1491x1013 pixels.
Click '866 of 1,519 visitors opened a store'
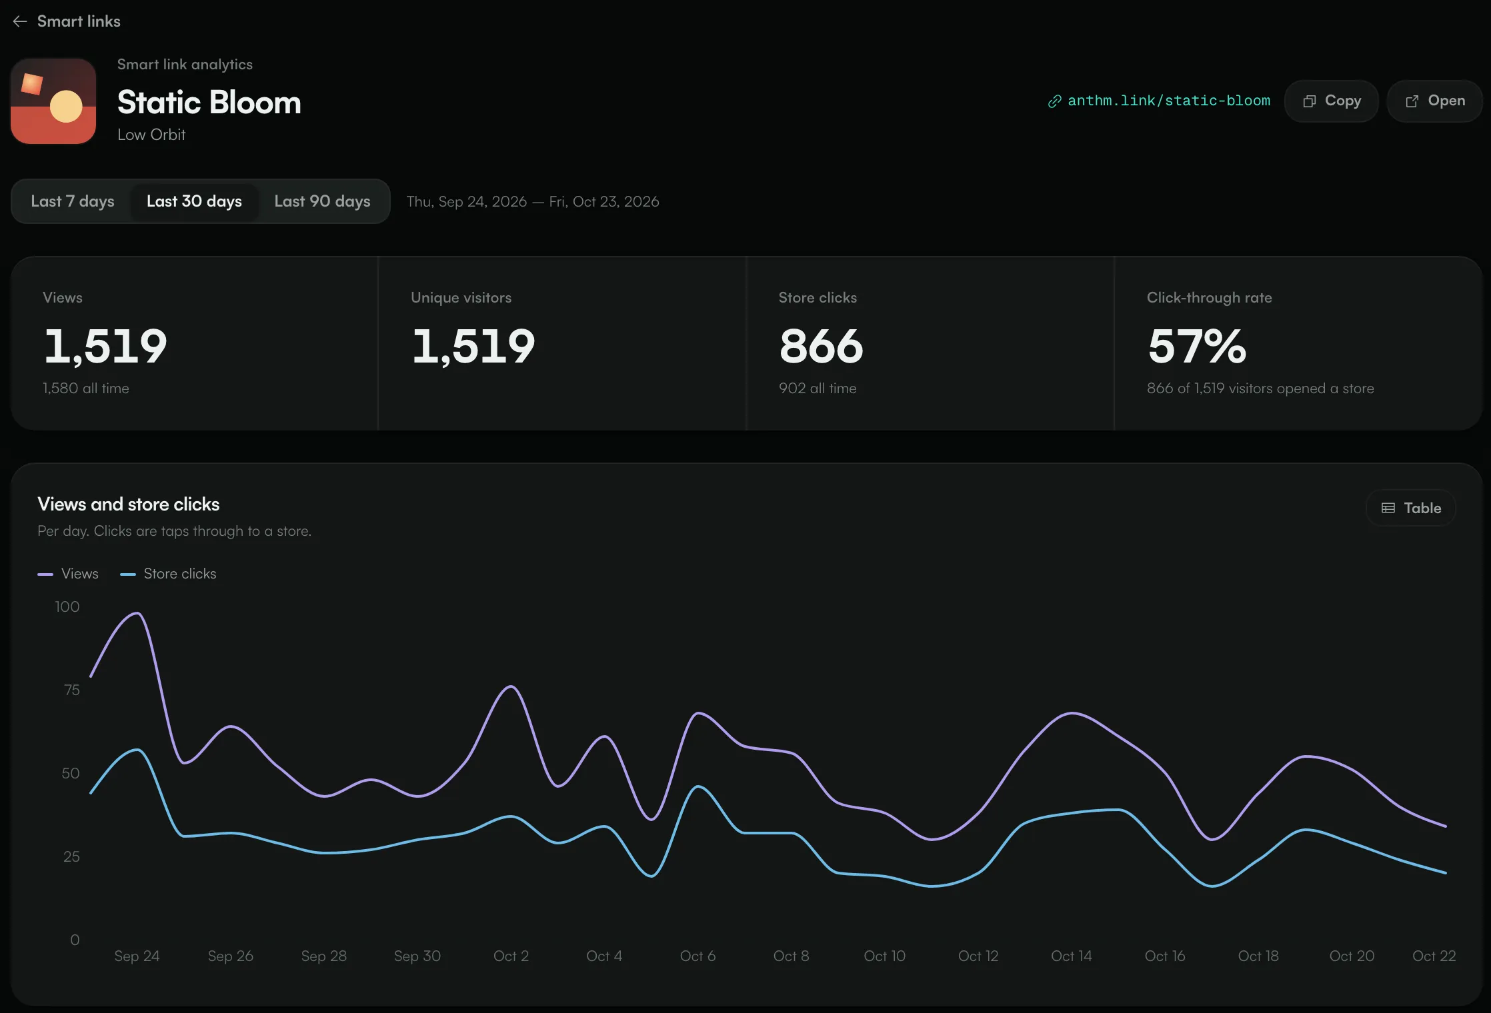1260,389
